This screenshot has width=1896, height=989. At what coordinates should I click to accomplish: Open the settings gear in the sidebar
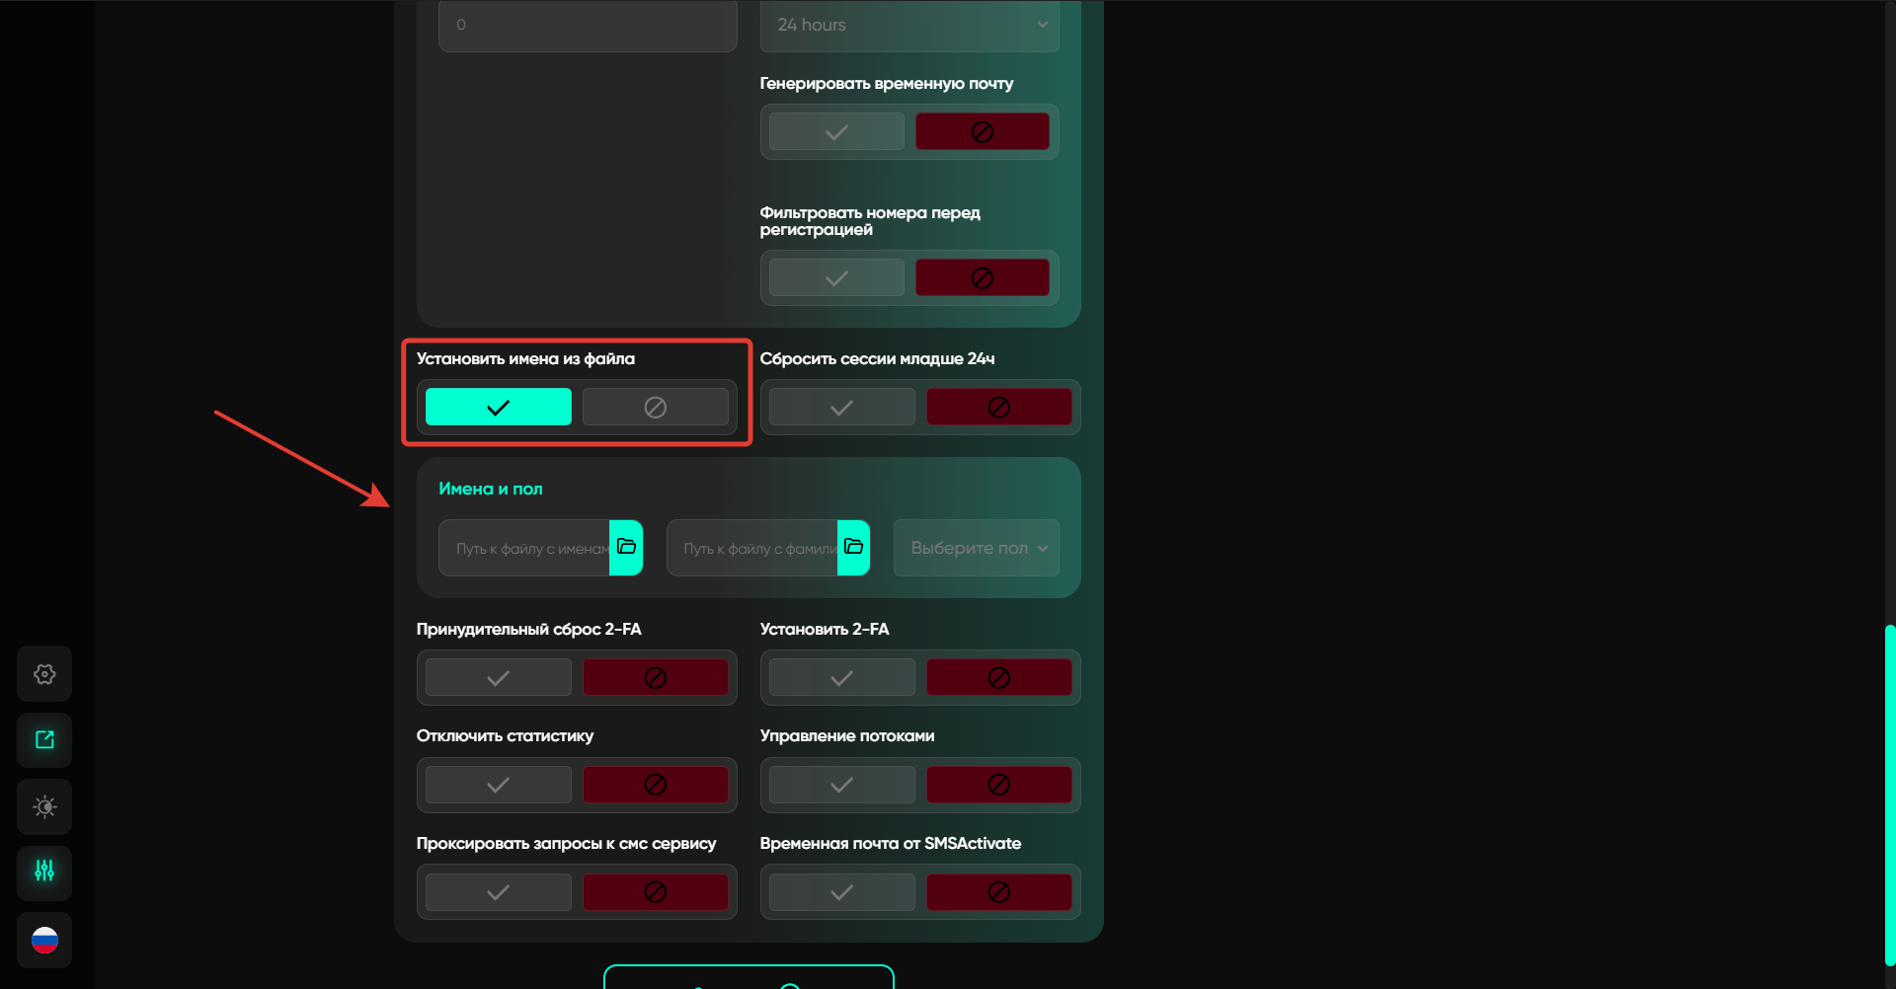[x=44, y=674]
